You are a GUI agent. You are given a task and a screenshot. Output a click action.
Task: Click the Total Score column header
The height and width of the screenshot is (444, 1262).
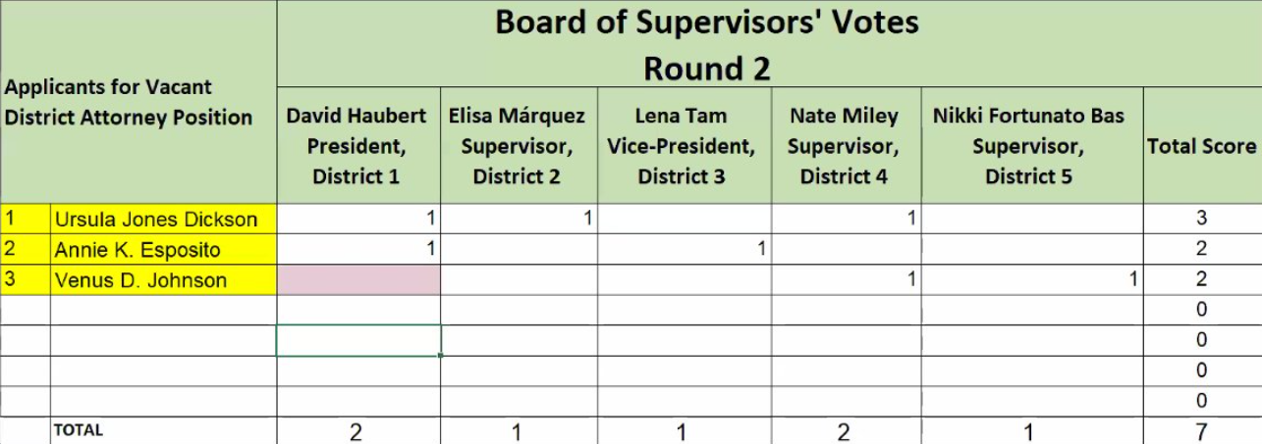(x=1201, y=146)
